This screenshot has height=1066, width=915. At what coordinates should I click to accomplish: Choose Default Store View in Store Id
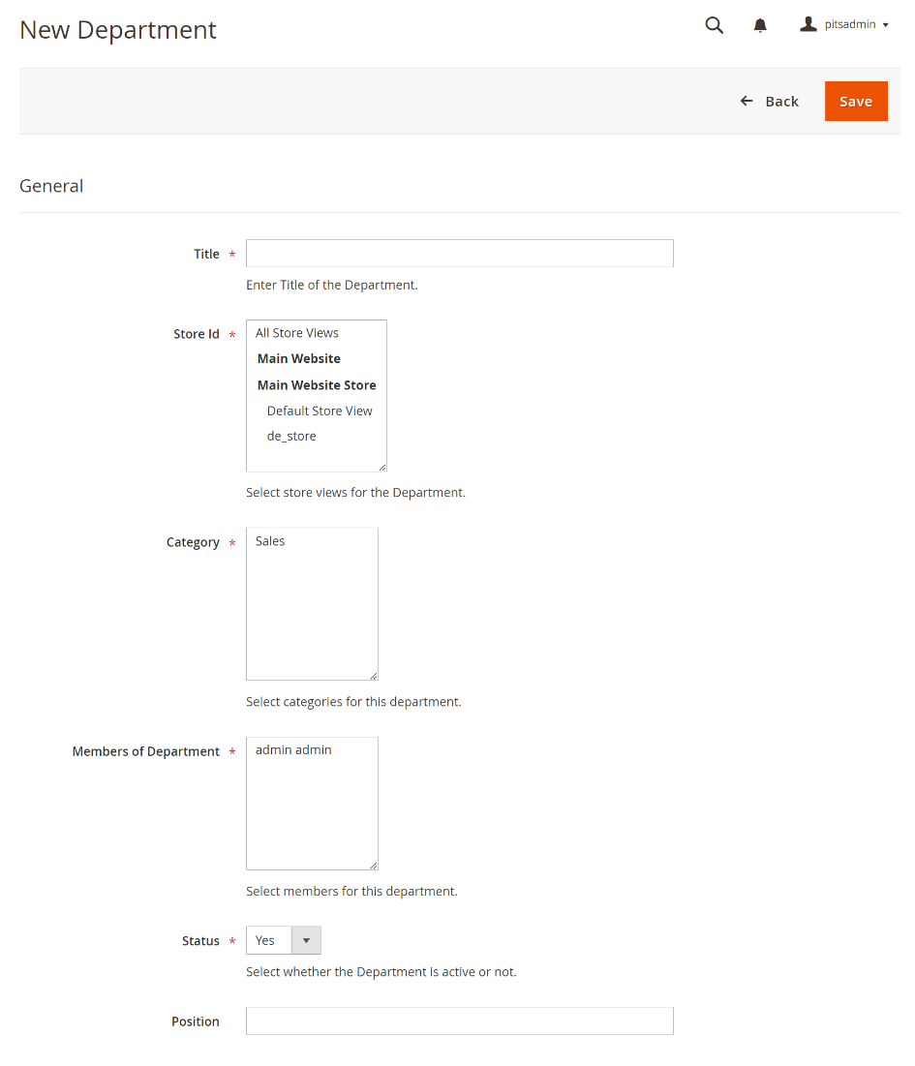tap(320, 411)
